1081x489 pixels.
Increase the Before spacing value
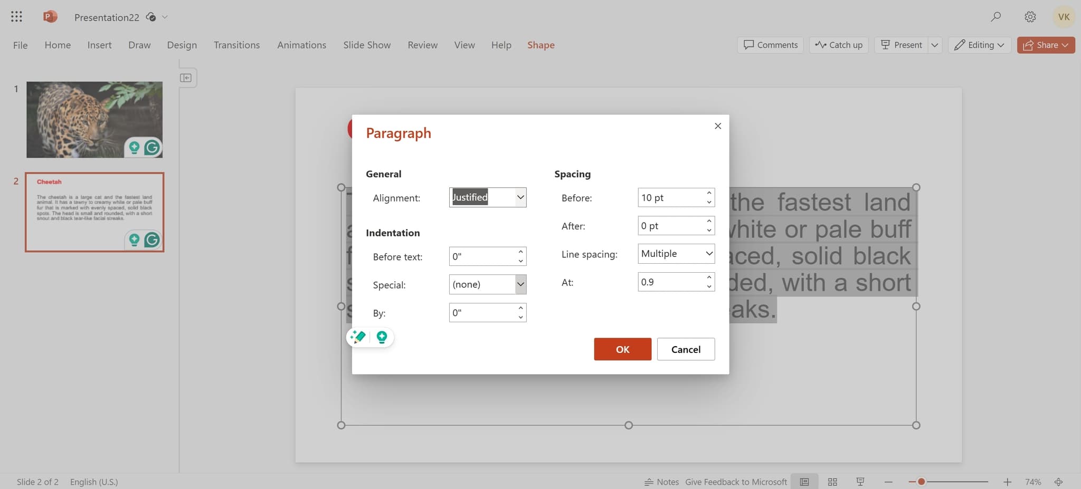tap(708, 194)
